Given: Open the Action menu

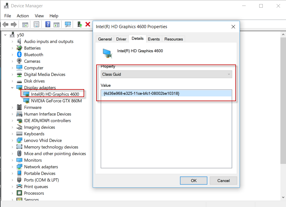Looking at the screenshot, I should (23, 16).
